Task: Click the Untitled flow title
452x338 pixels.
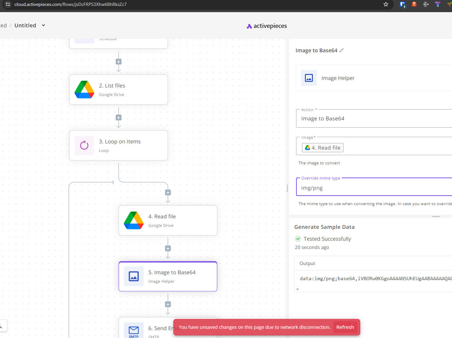Action: pyautogui.click(x=25, y=25)
